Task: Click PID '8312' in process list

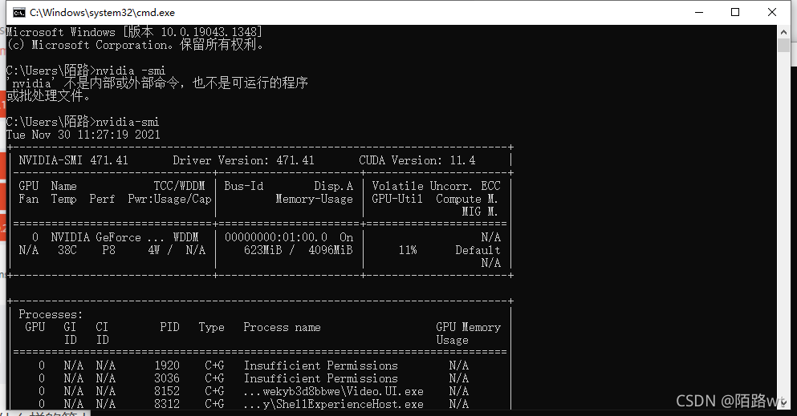Action: pyautogui.click(x=167, y=404)
